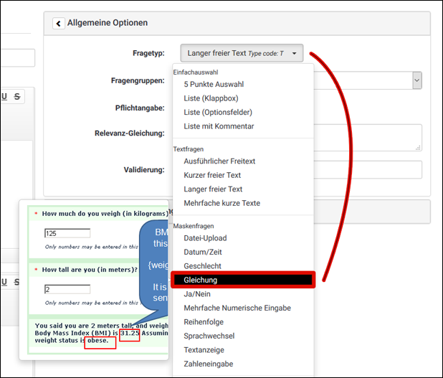The image size is (443, 378).
Task: Click the height input field
Action: (x=67, y=289)
